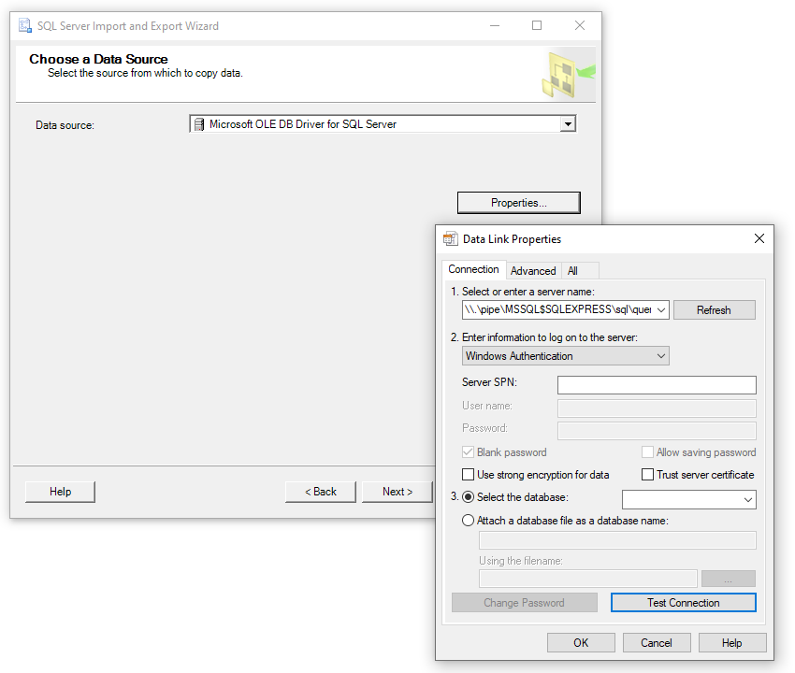Click the OLE DB driver icon in Data source field
The width and height of the screenshot is (795, 673).
point(199,124)
